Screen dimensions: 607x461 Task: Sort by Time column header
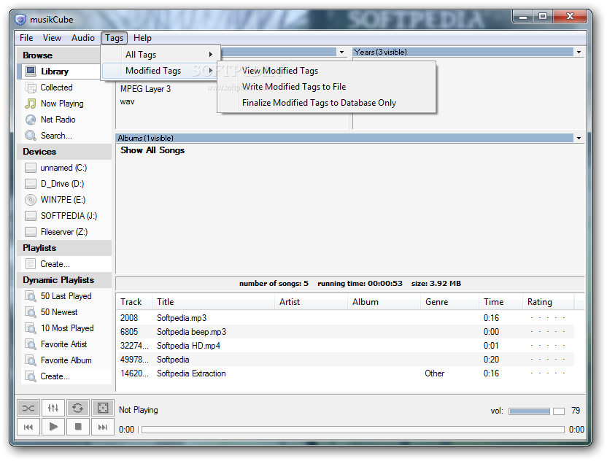[x=501, y=302]
